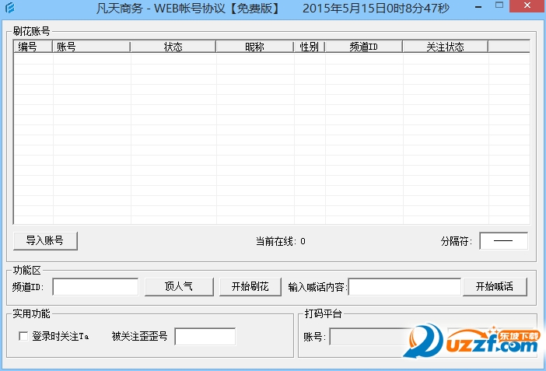Click the 开始刷花 button

tap(250, 287)
